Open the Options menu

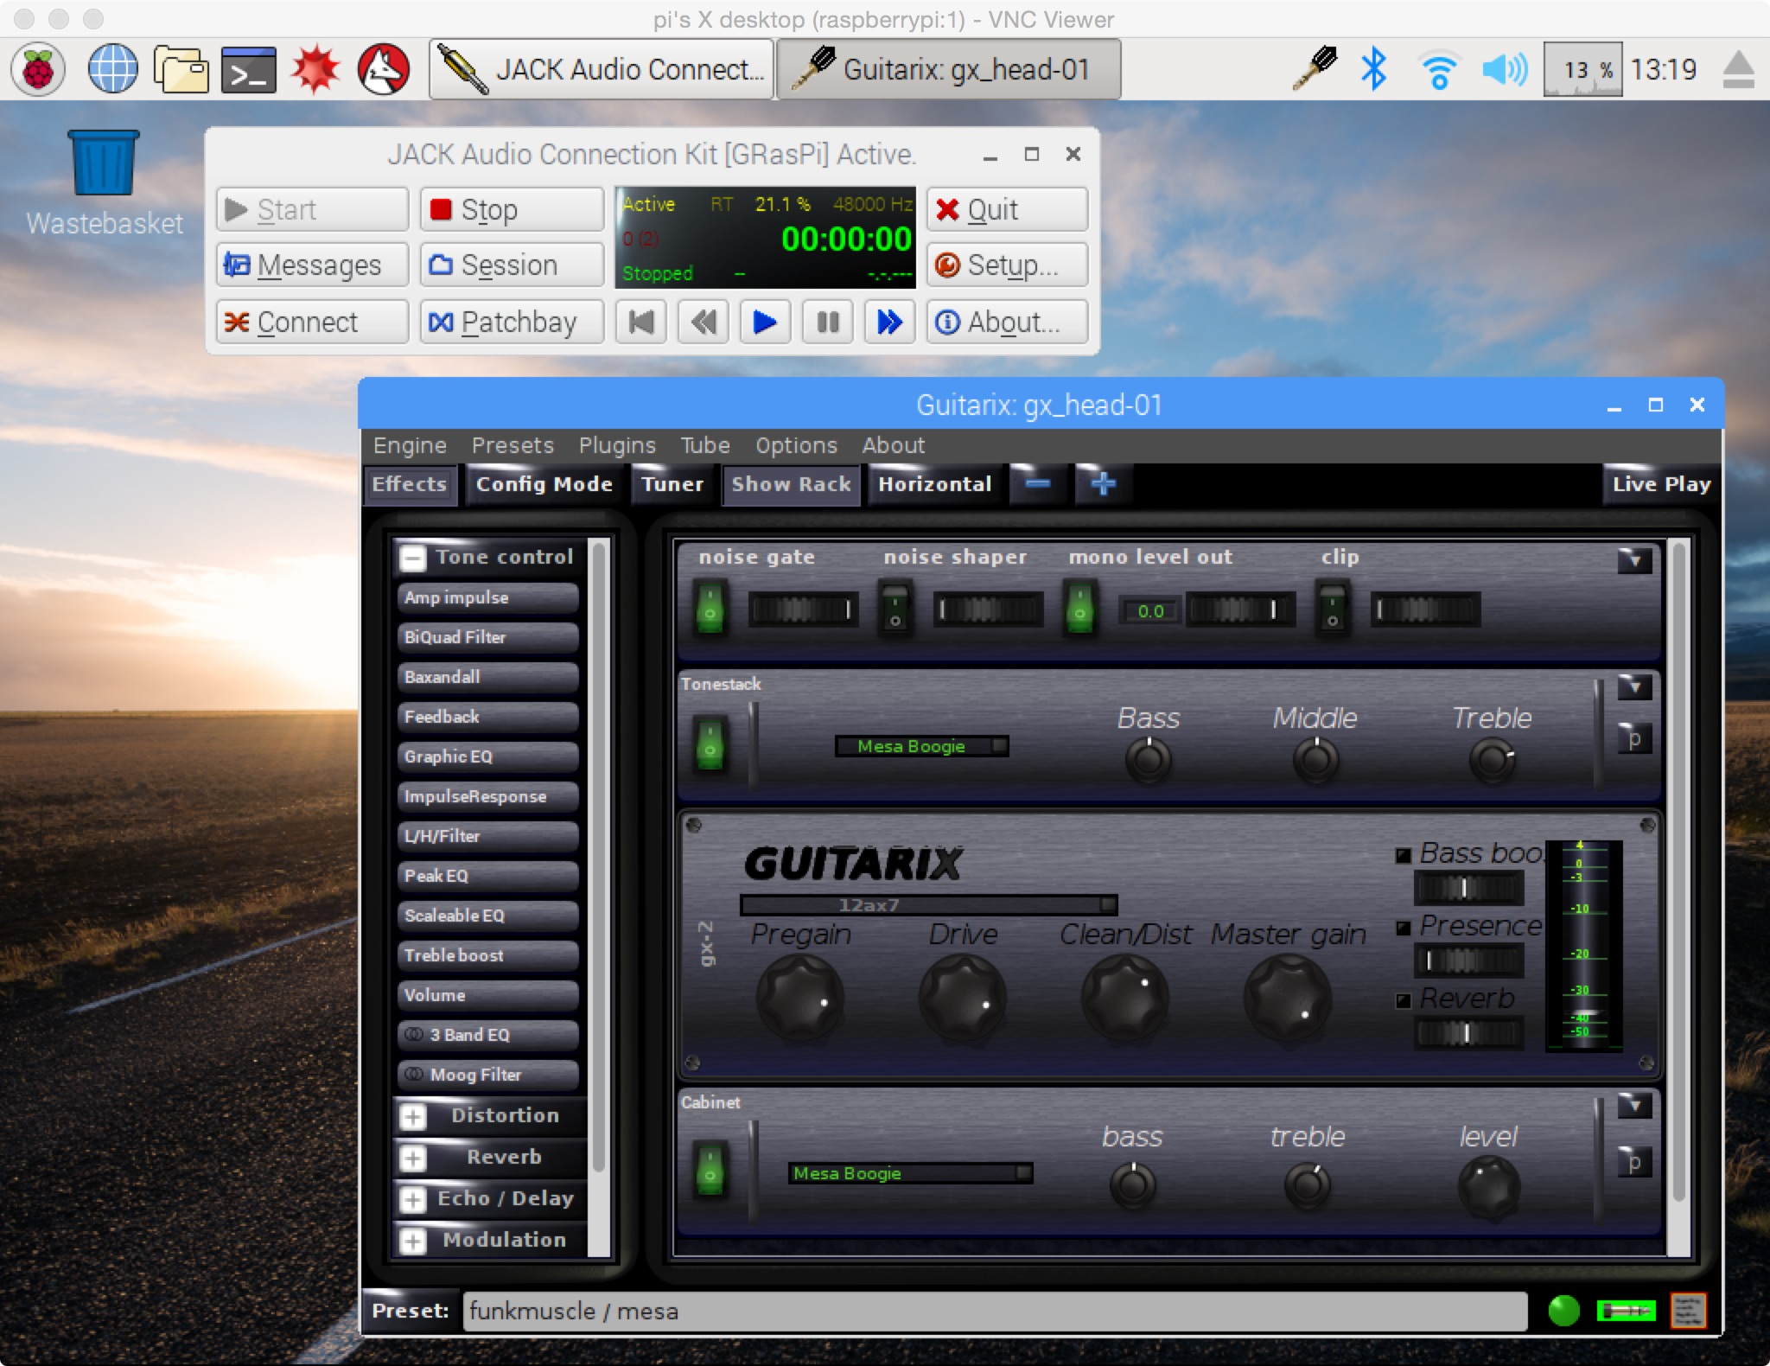pos(796,445)
